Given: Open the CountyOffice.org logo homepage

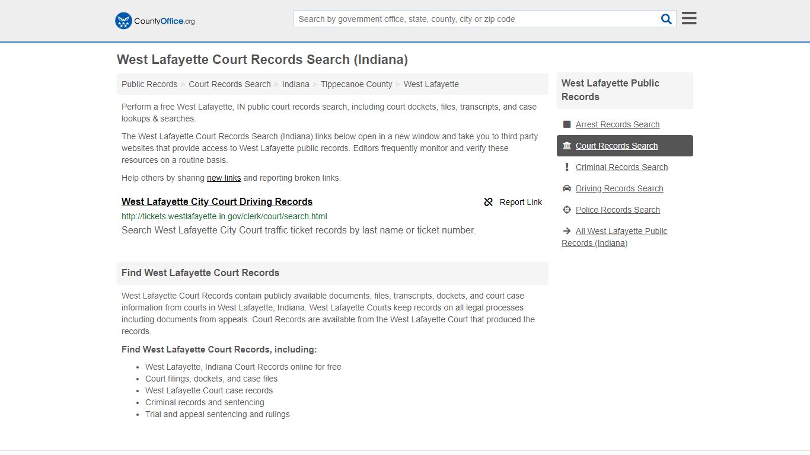Looking at the screenshot, I should [x=155, y=21].
